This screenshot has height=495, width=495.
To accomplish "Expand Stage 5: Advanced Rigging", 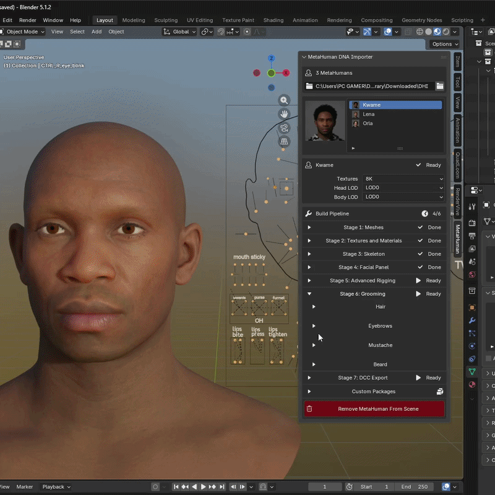I will pyautogui.click(x=309, y=280).
